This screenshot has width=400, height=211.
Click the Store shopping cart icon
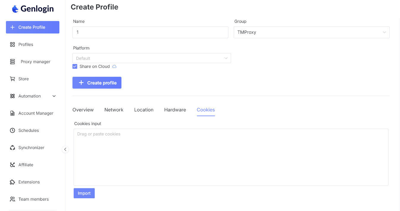pos(12,79)
